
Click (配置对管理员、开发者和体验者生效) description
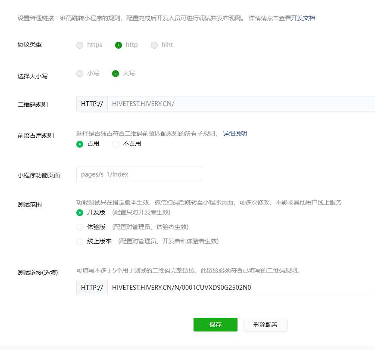click(x=169, y=241)
